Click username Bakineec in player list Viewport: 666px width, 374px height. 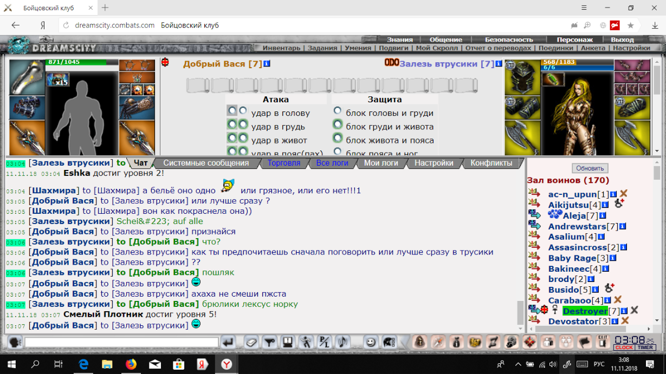pos(568,268)
